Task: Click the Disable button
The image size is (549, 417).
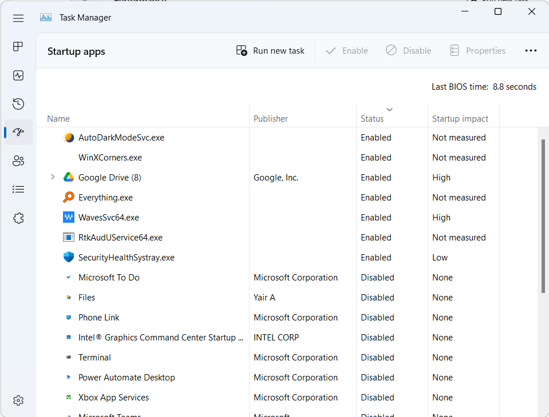Action: click(409, 51)
